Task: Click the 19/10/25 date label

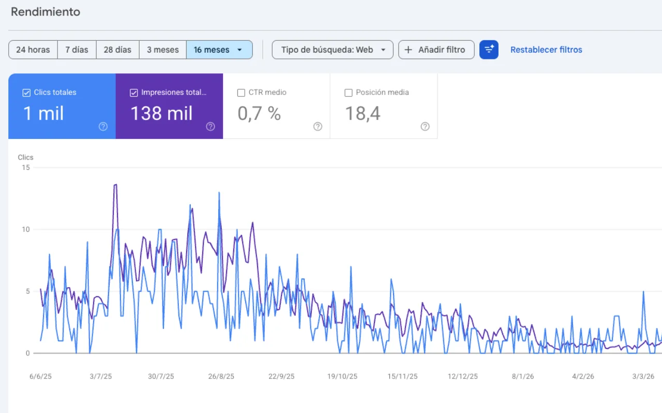Action: 342,376
